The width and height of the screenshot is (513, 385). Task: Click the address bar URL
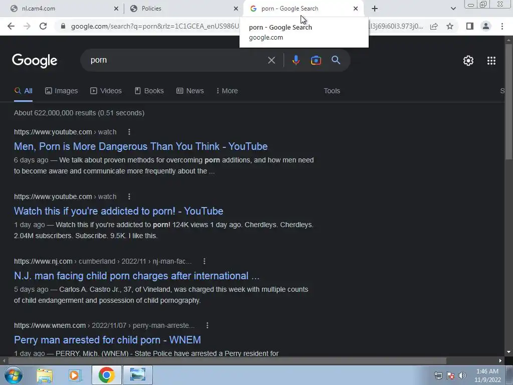tap(155, 26)
